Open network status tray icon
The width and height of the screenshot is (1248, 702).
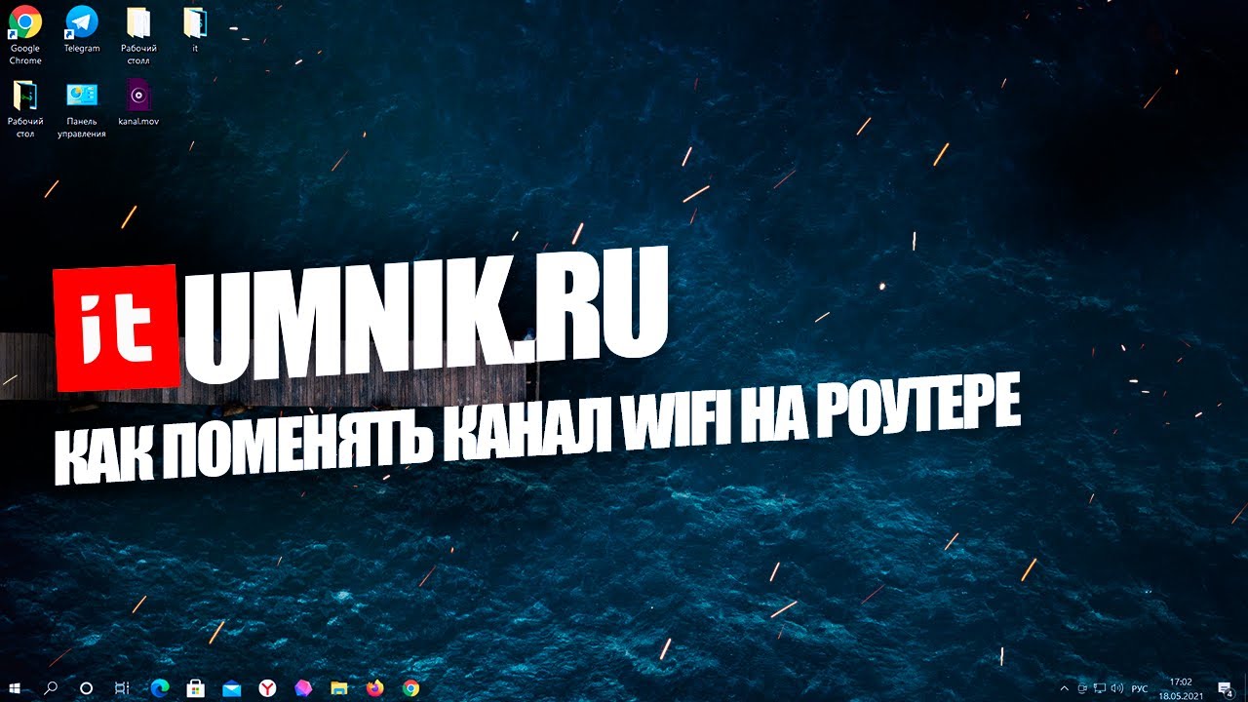(1099, 688)
